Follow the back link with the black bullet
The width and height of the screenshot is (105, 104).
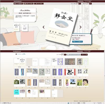point(21,54)
